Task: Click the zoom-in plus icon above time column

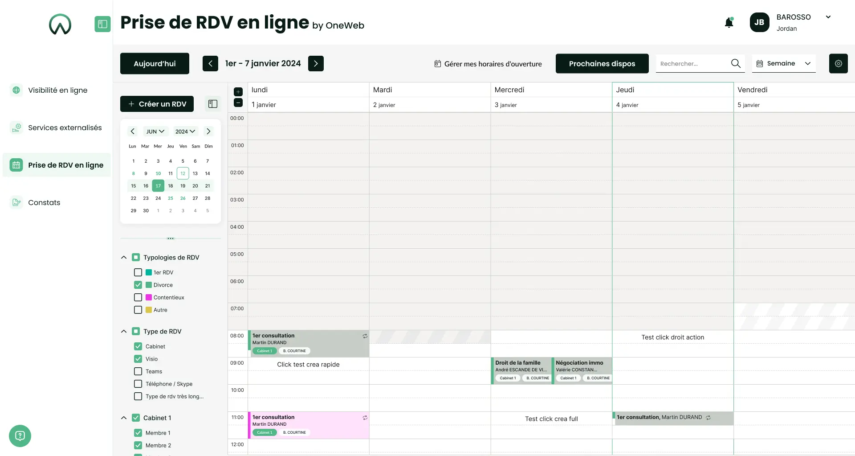Action: (x=238, y=91)
